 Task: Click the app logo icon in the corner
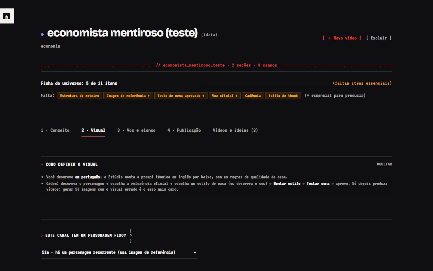pos(7,16)
